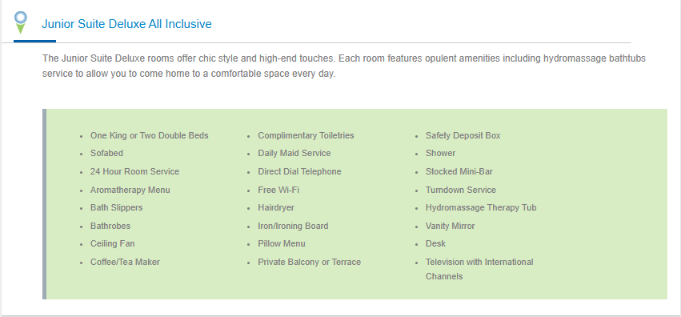Select the One King or Two Double Beds item
Image resolution: width=681 pixels, height=317 pixels.
pos(150,135)
